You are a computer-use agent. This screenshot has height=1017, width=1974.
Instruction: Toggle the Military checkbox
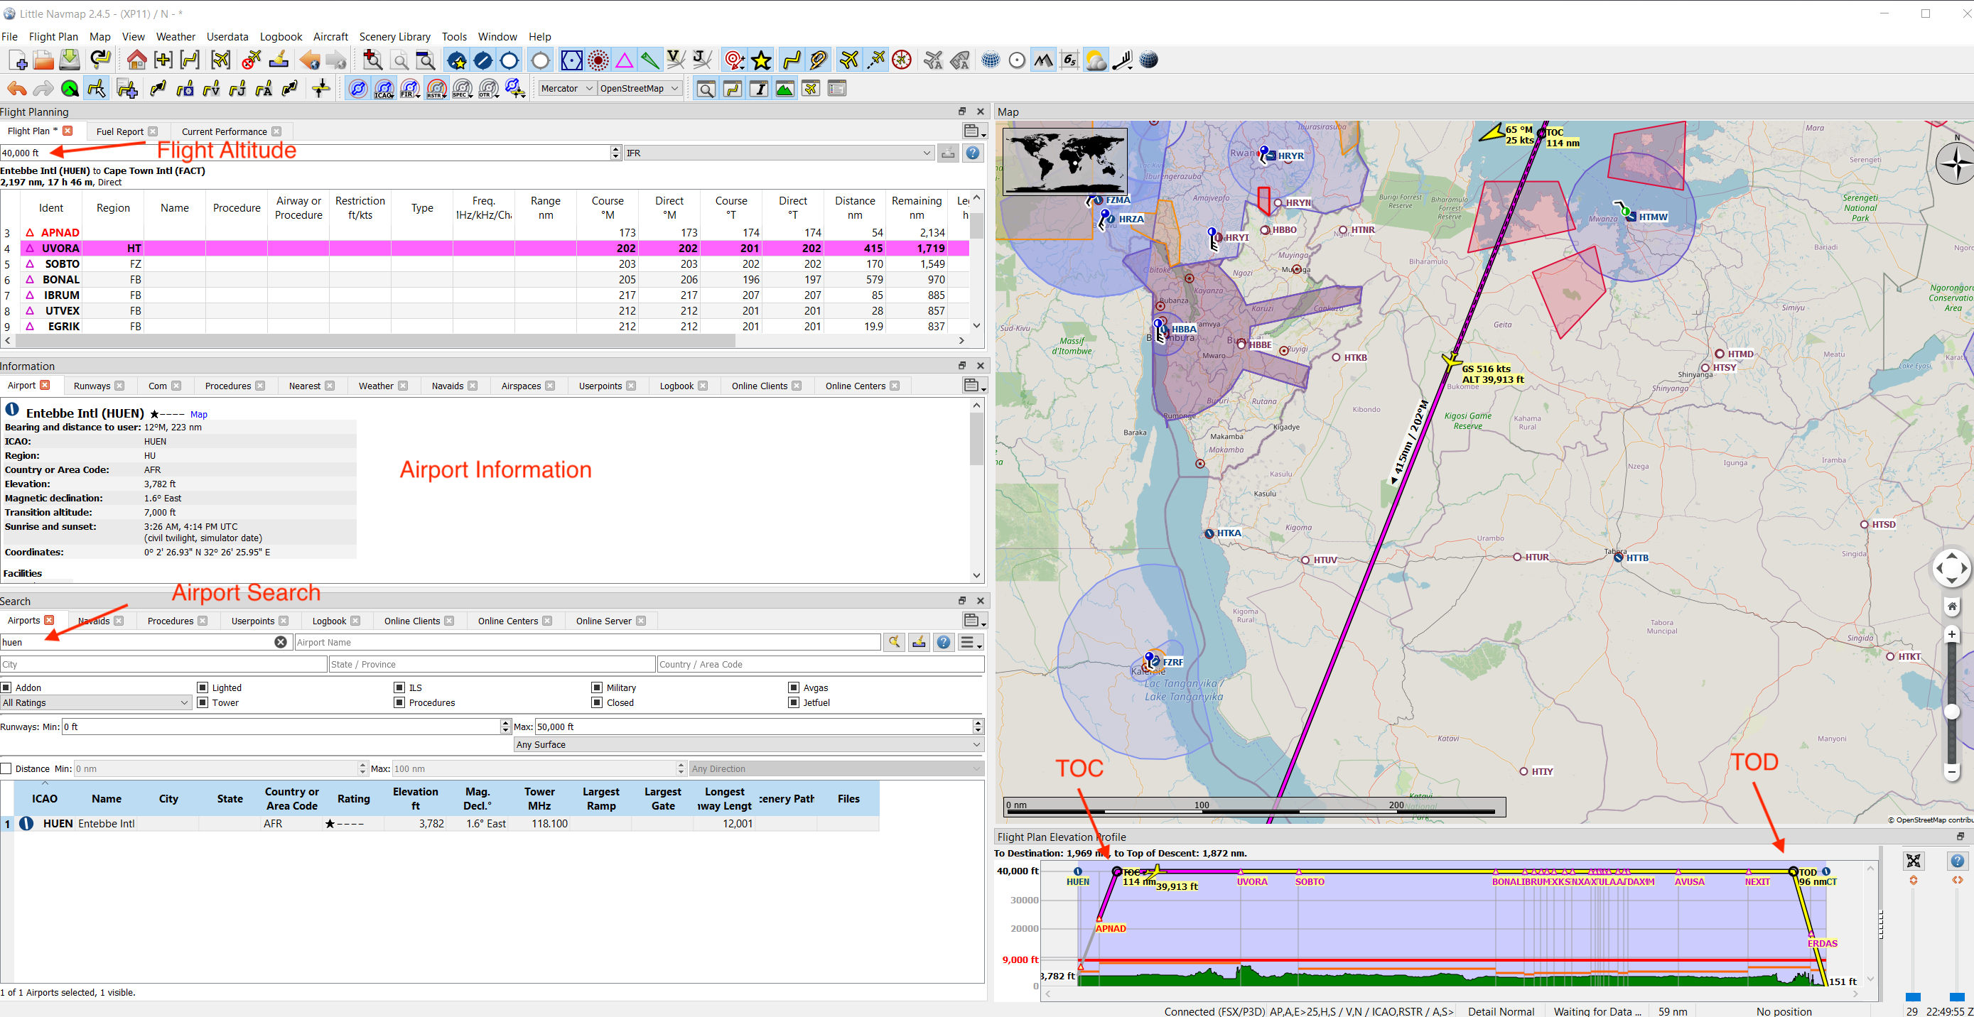(597, 687)
